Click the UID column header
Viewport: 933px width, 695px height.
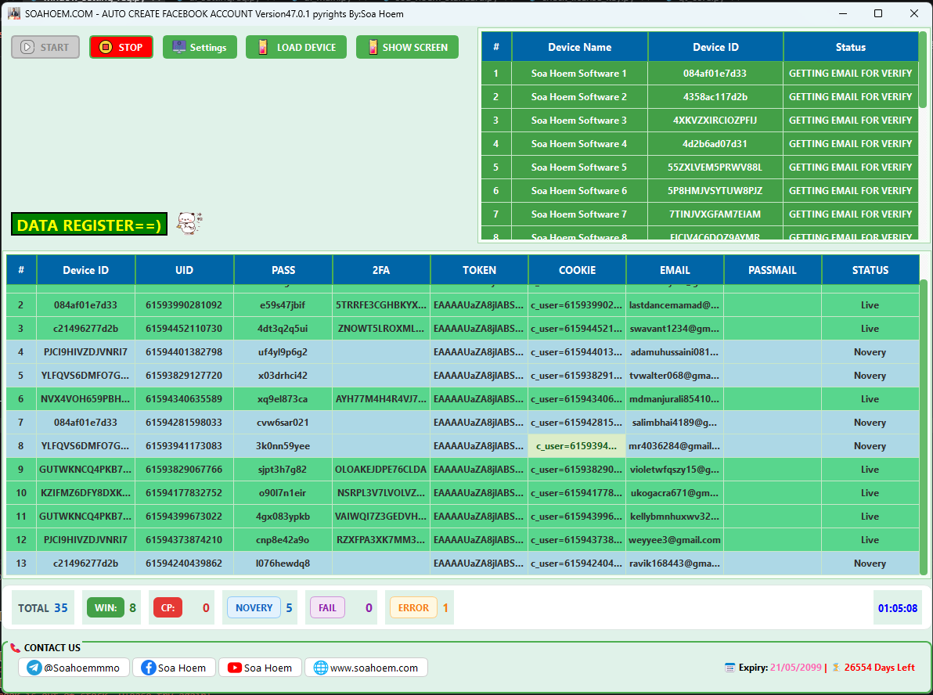point(185,270)
